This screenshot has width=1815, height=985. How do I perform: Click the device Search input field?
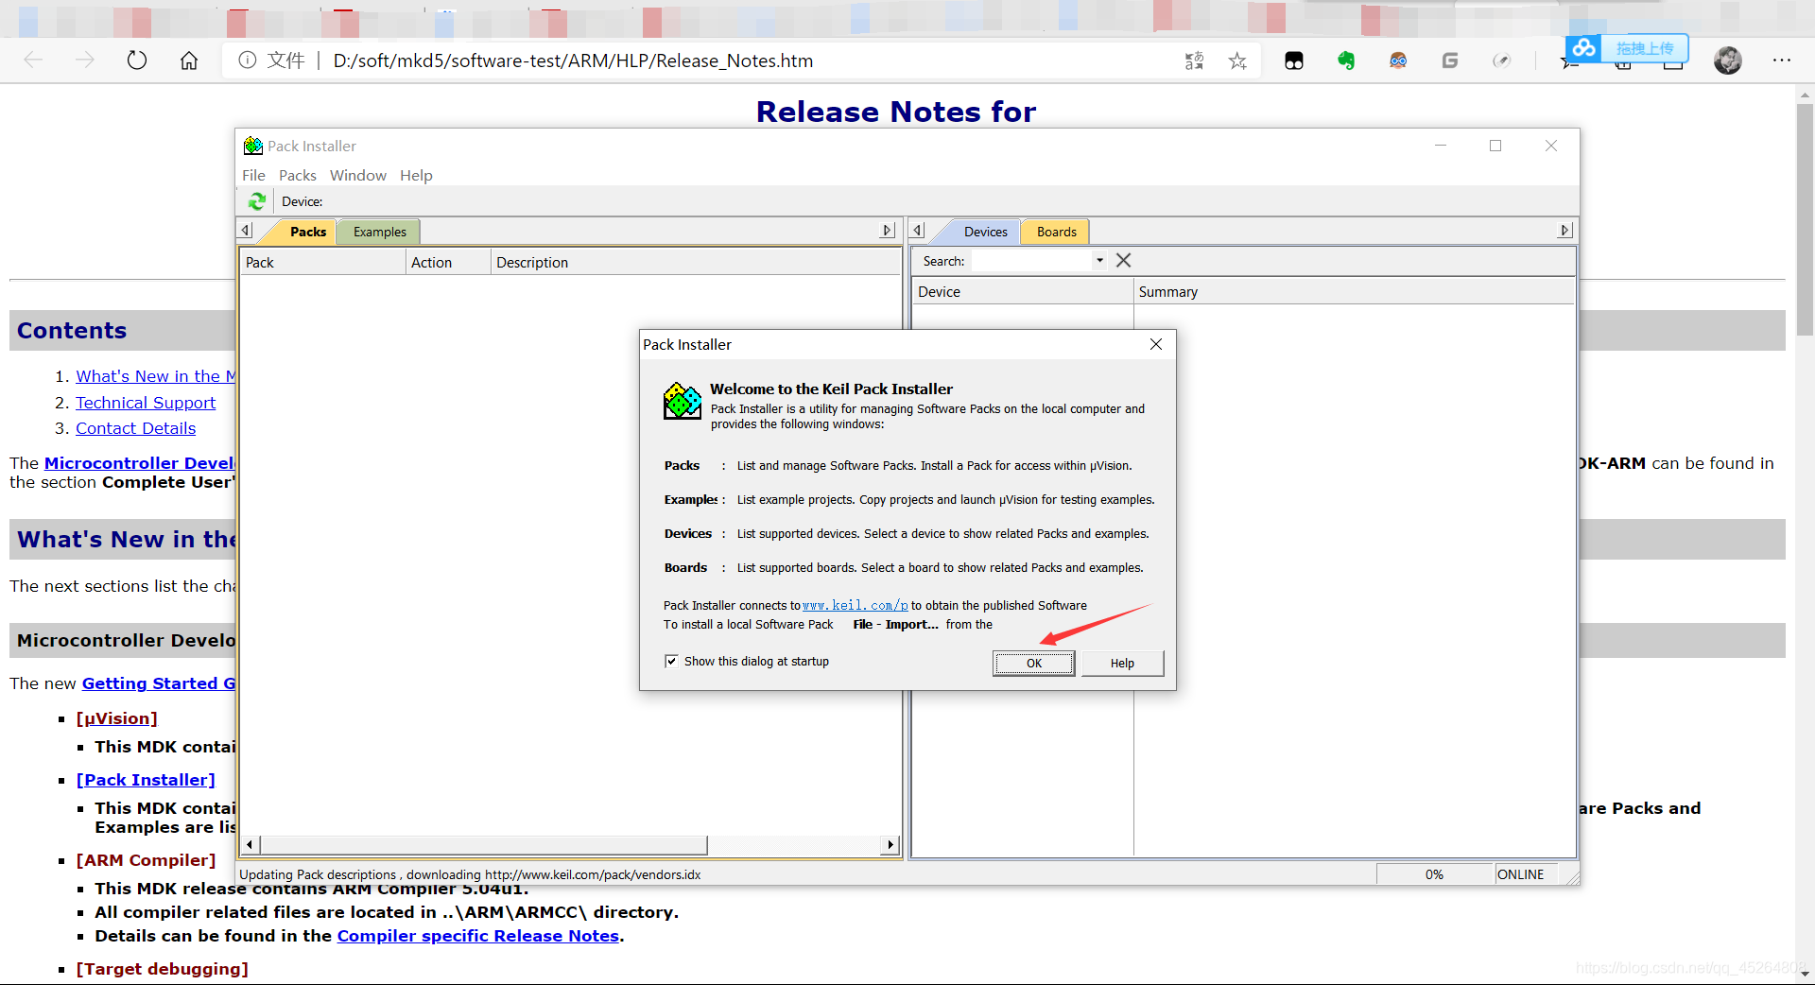pos(1032,261)
